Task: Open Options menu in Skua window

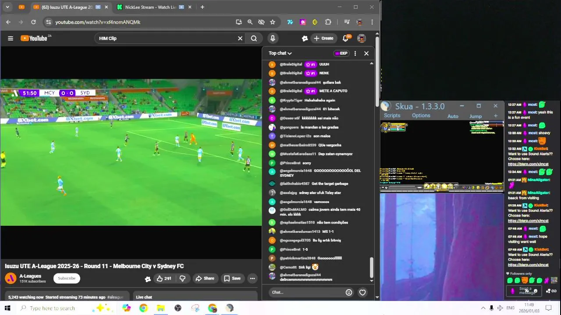Action: click(x=421, y=115)
